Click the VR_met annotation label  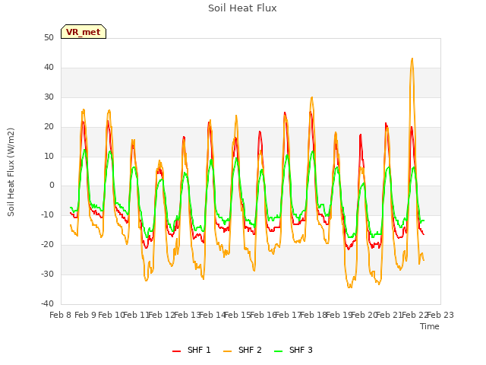pyautogui.click(x=84, y=32)
